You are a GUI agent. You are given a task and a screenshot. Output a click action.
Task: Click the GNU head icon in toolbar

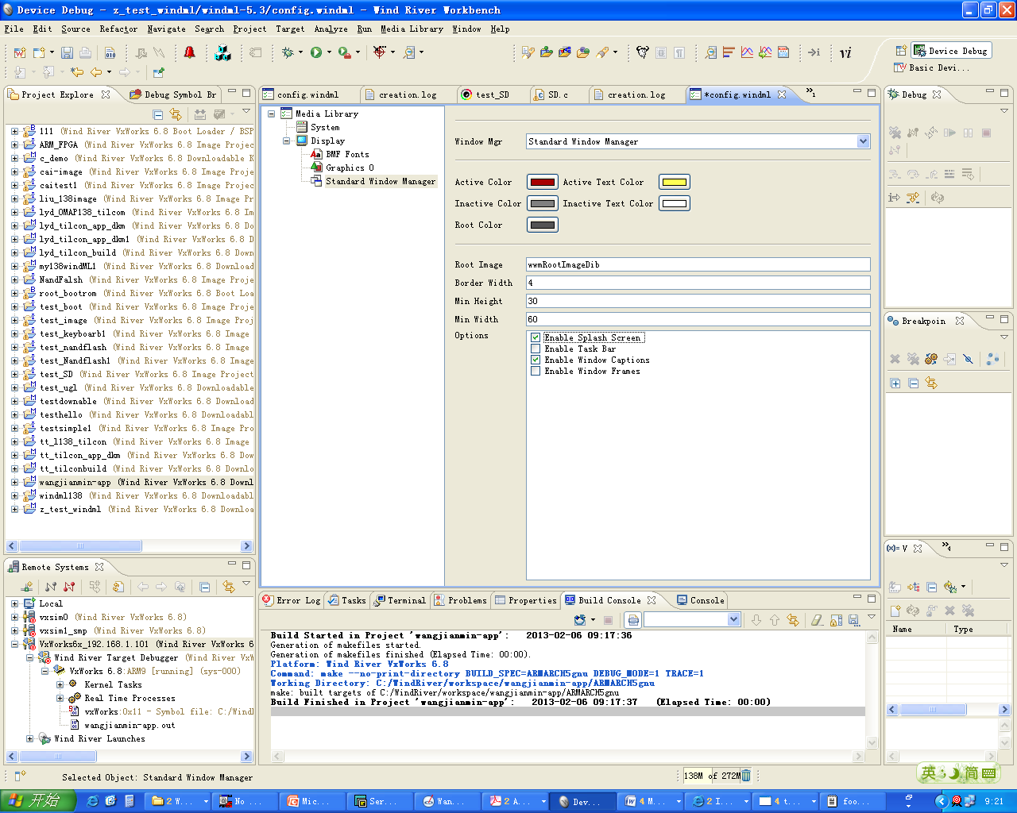642,52
